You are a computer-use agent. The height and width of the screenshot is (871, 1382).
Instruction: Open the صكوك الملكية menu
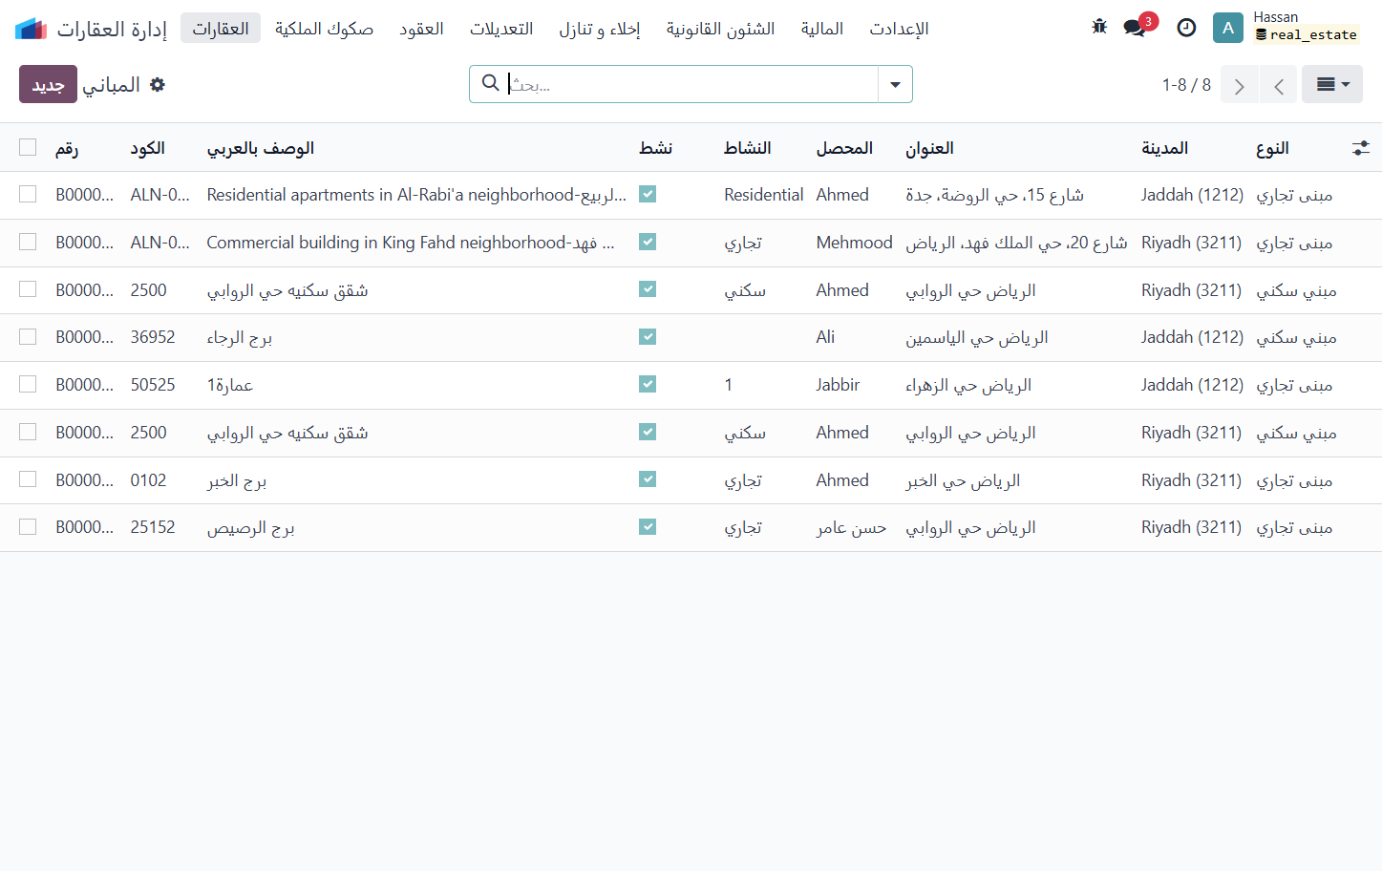coord(324,29)
